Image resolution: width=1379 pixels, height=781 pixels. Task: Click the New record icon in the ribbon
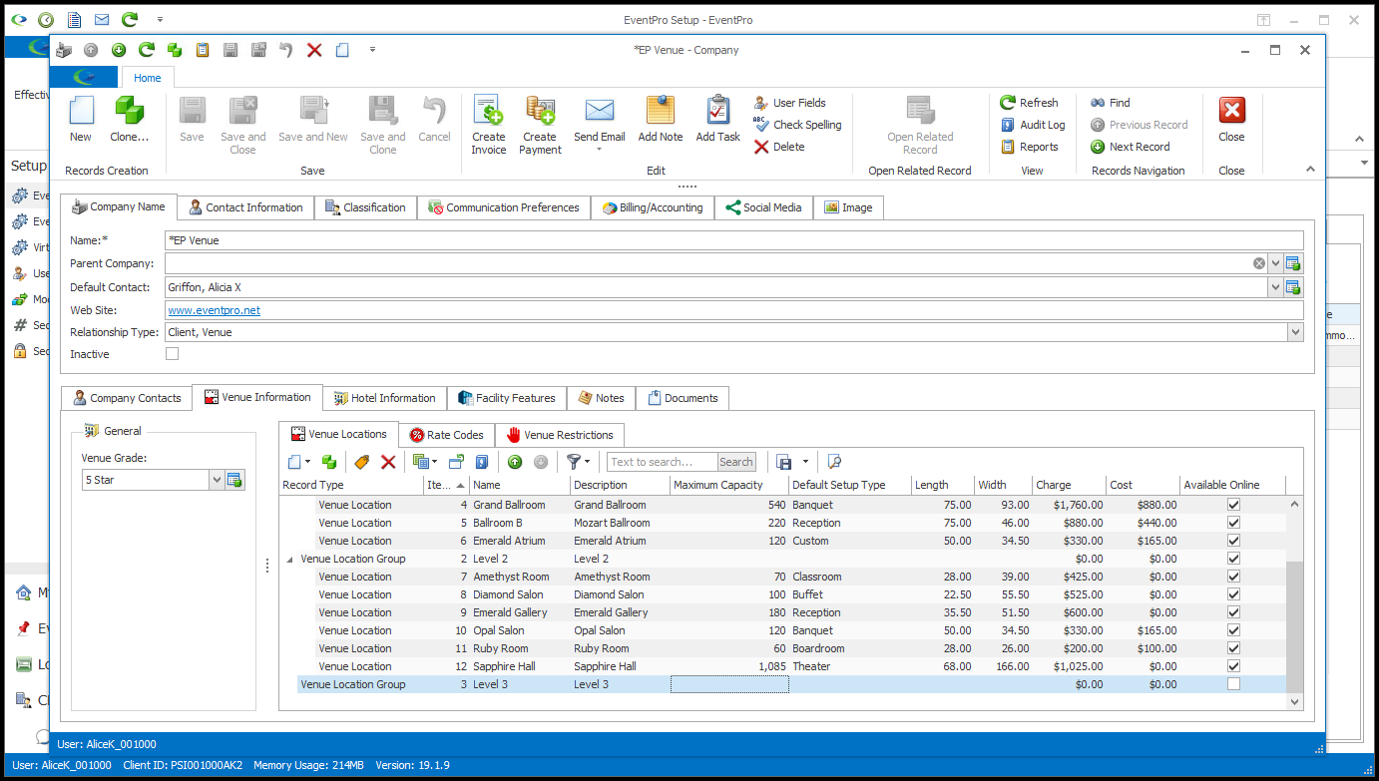click(x=81, y=110)
